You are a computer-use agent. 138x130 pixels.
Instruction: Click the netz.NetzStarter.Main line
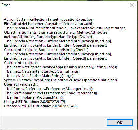pyautogui.click(x=40, y=76)
